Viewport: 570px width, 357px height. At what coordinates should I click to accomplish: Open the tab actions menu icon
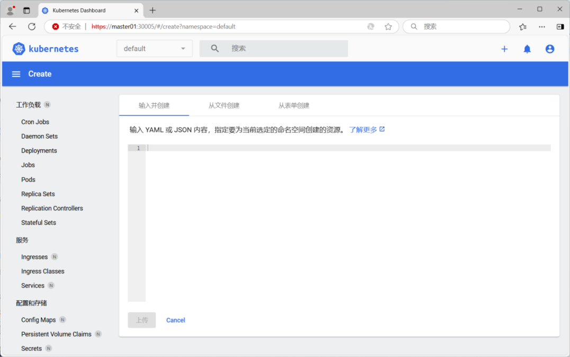(26, 11)
